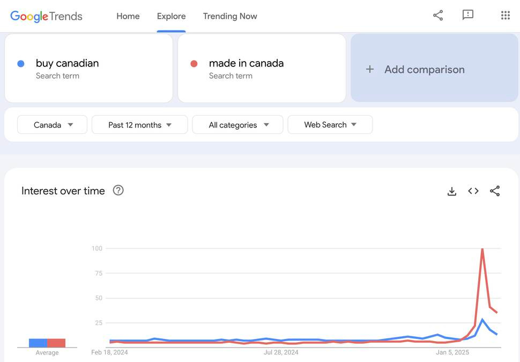520x362 pixels.
Task: Expand the All categories dropdown
Action: (x=238, y=125)
